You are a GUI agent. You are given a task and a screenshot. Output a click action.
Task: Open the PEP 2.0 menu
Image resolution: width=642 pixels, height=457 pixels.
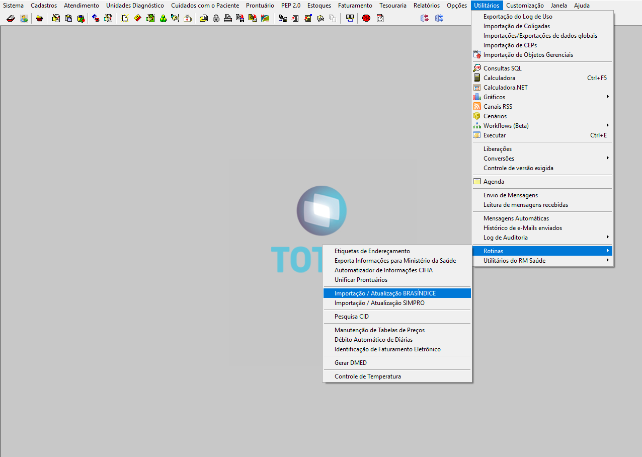(x=291, y=6)
